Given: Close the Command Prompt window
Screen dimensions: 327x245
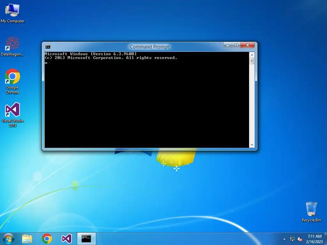Looking at the screenshot, I should (247, 45).
